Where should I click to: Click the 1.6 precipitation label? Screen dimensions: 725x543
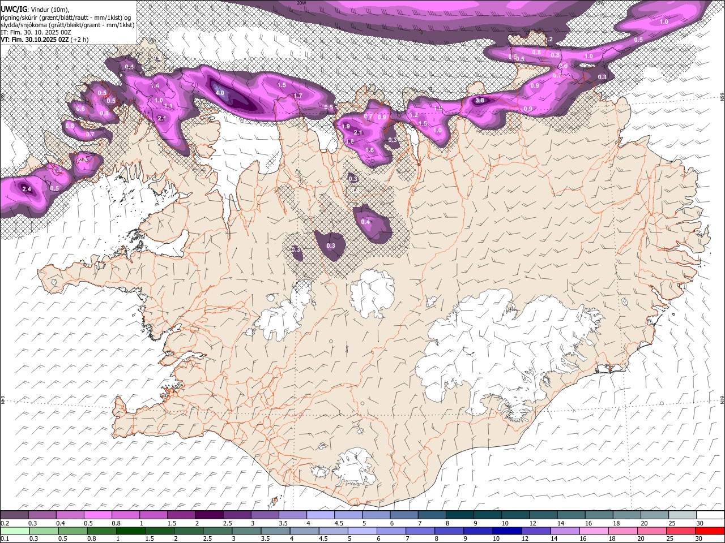(370, 150)
